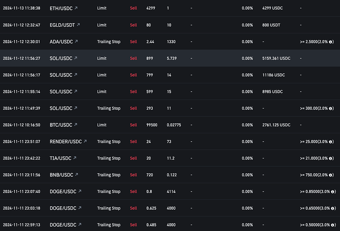
Task: Show info for RENDER trigger >= 25.000
Action: tap(331, 142)
